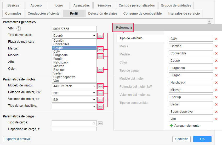Click the green plus Agregar elemento icon
The height and width of the screenshot is (145, 222).
click(172, 126)
